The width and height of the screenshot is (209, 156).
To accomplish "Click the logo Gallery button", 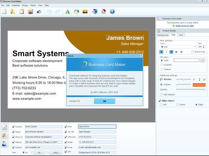I will pos(56,153).
